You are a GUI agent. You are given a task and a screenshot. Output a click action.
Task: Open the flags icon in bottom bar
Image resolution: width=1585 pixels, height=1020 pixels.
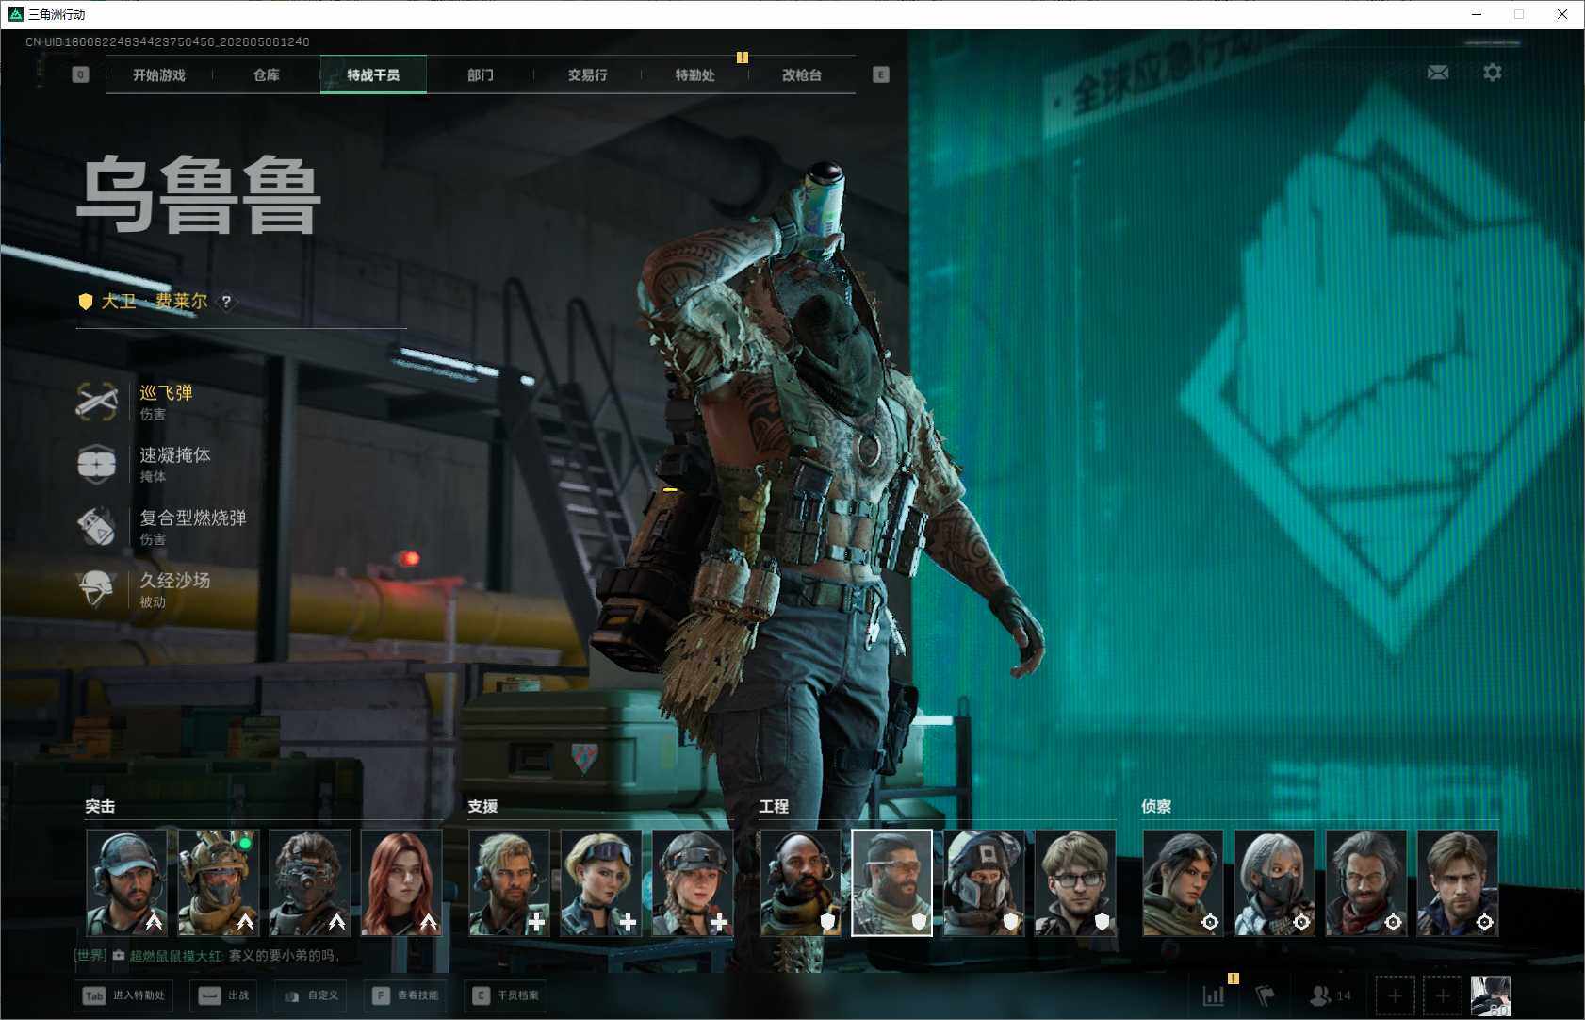click(x=1266, y=995)
